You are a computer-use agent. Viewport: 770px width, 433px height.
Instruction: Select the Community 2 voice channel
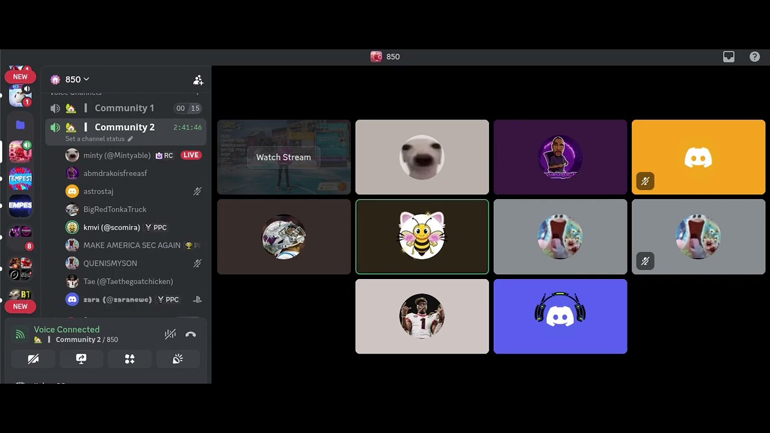click(126, 127)
